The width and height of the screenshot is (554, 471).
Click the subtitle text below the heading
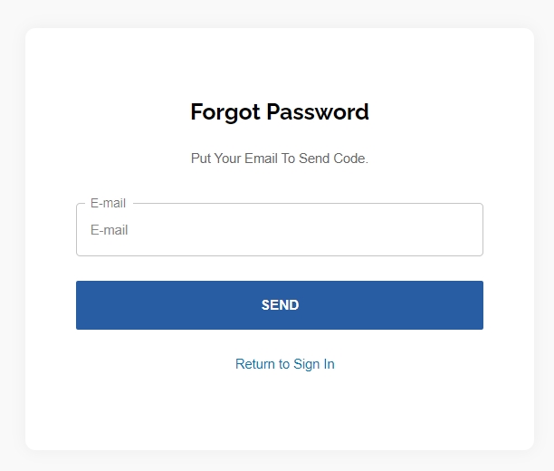(x=280, y=159)
